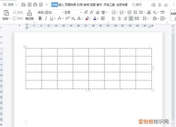The image size is (176, 127).
Task: Click the cloud sync icon
Action: [x=153, y=5]
